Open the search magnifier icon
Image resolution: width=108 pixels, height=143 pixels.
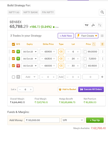[102, 12]
